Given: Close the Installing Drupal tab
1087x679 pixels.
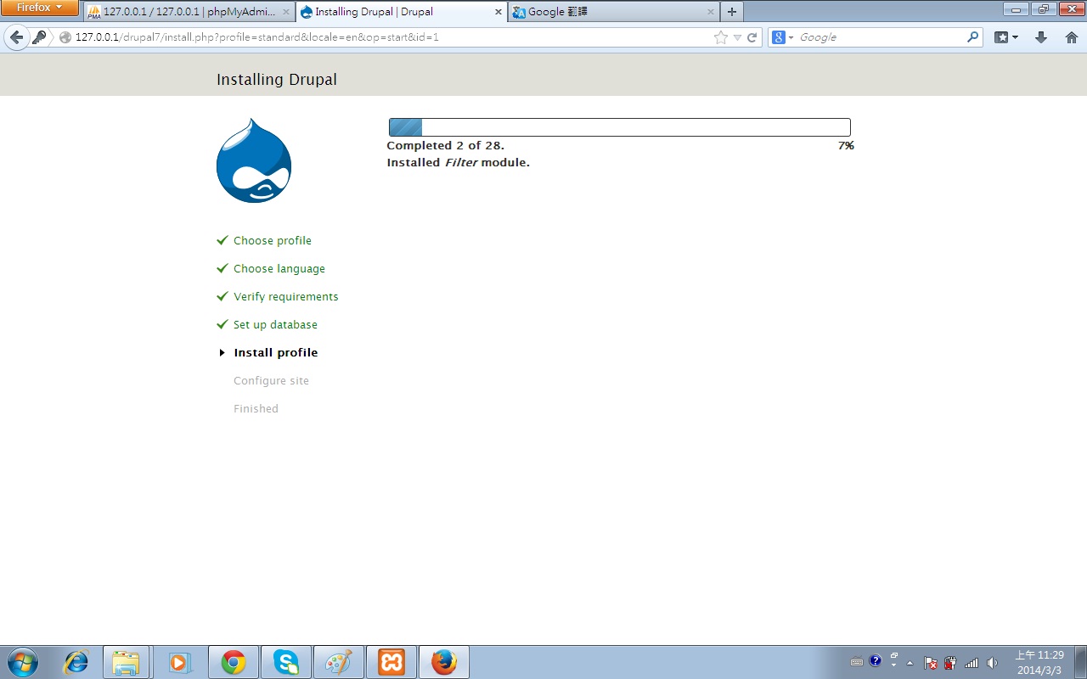Looking at the screenshot, I should click(498, 12).
